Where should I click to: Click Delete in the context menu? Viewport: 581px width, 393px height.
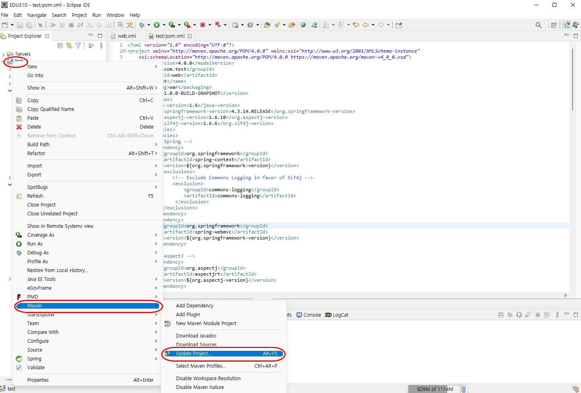tap(34, 127)
